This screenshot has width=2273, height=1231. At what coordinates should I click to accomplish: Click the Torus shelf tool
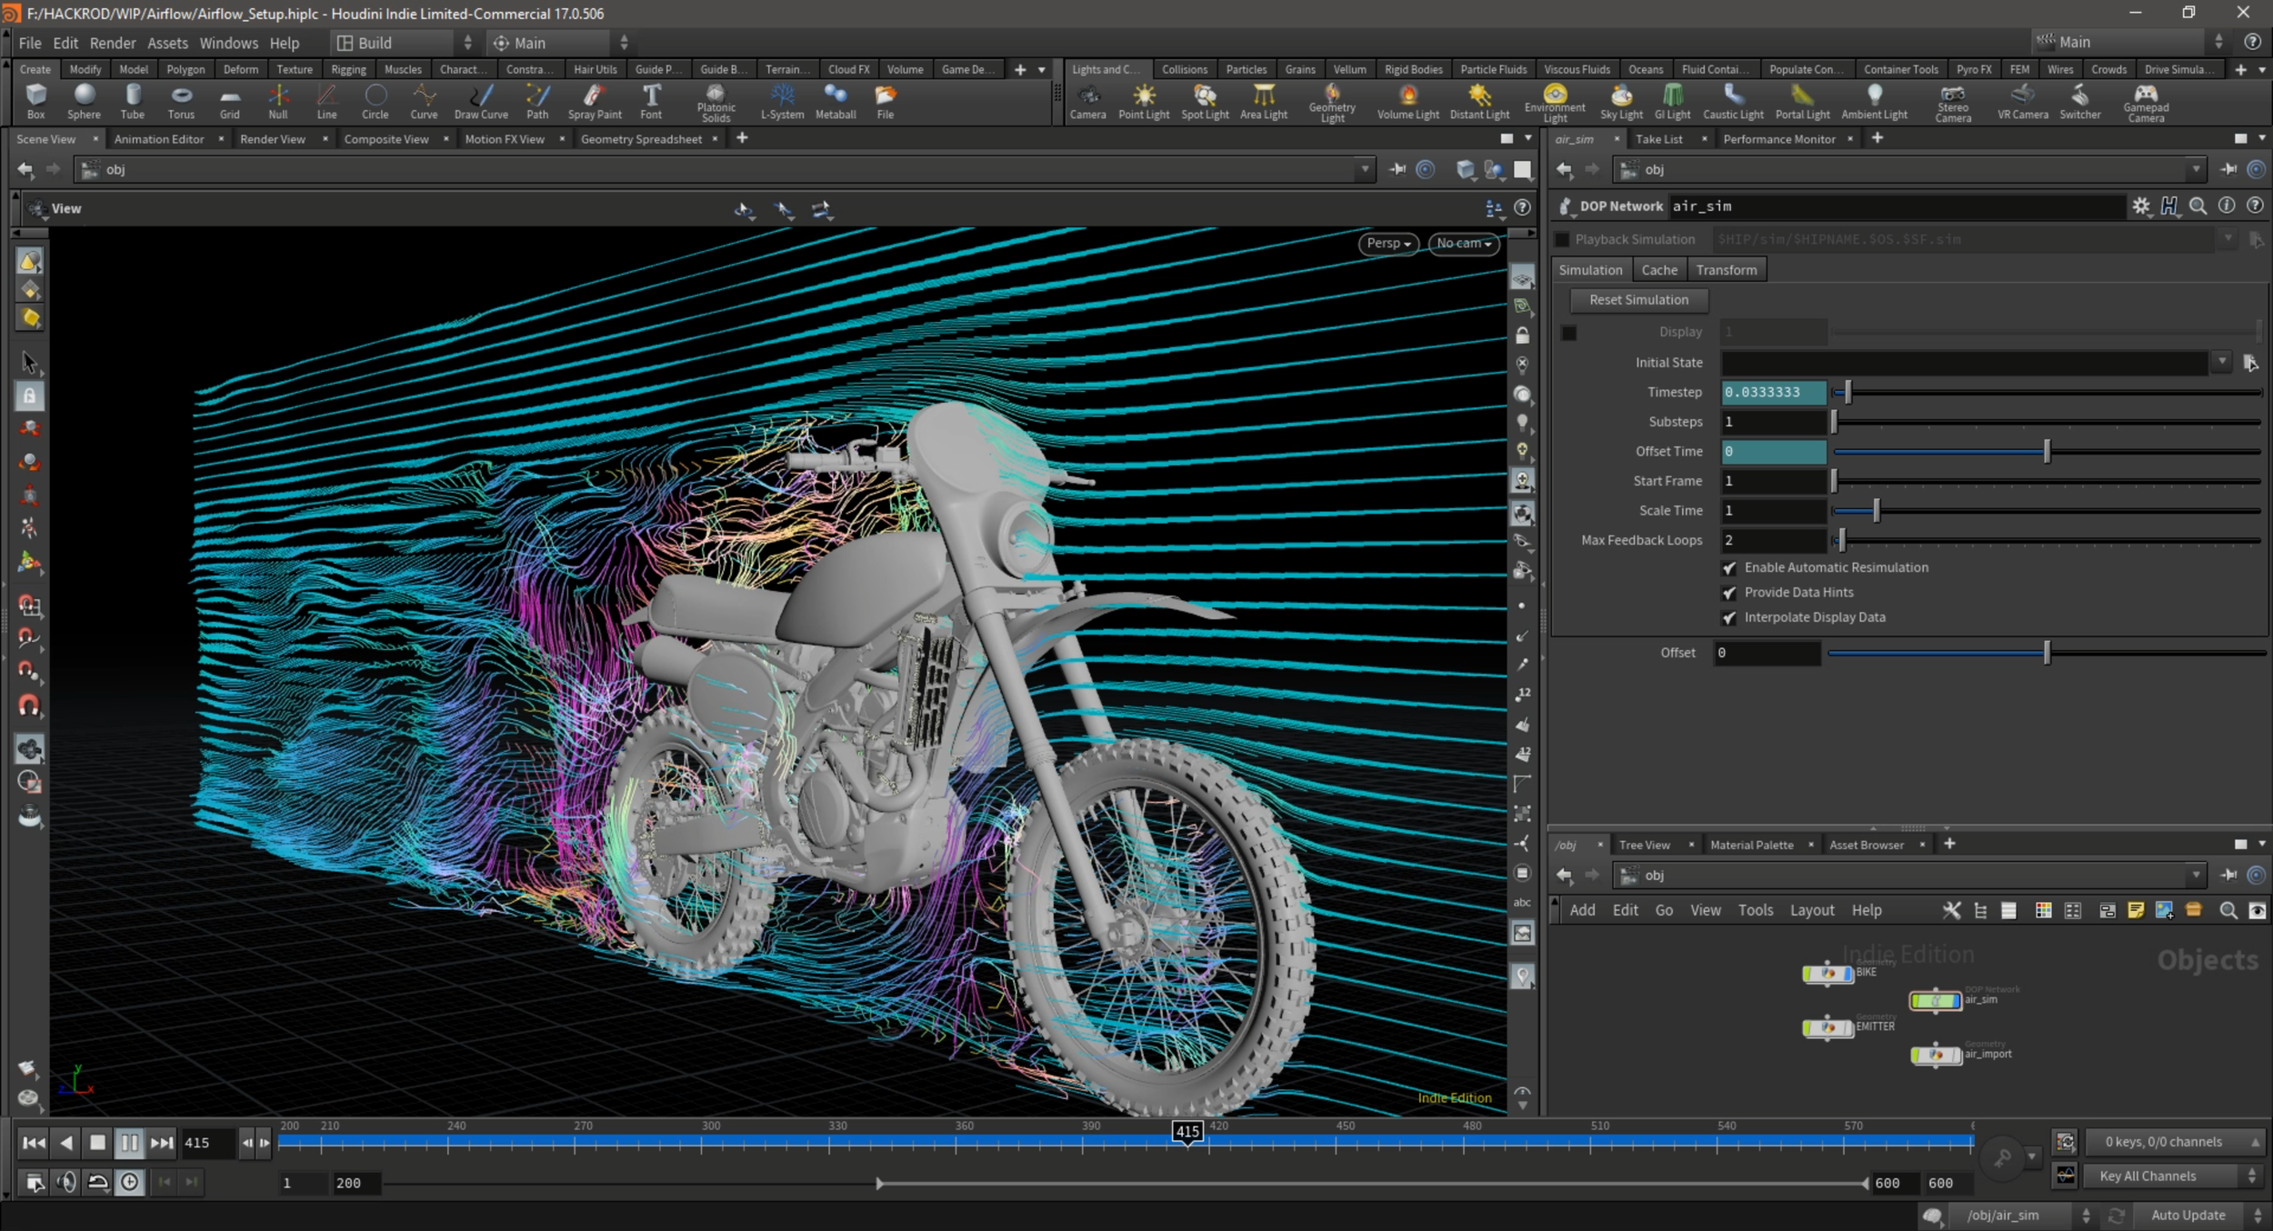(x=181, y=100)
